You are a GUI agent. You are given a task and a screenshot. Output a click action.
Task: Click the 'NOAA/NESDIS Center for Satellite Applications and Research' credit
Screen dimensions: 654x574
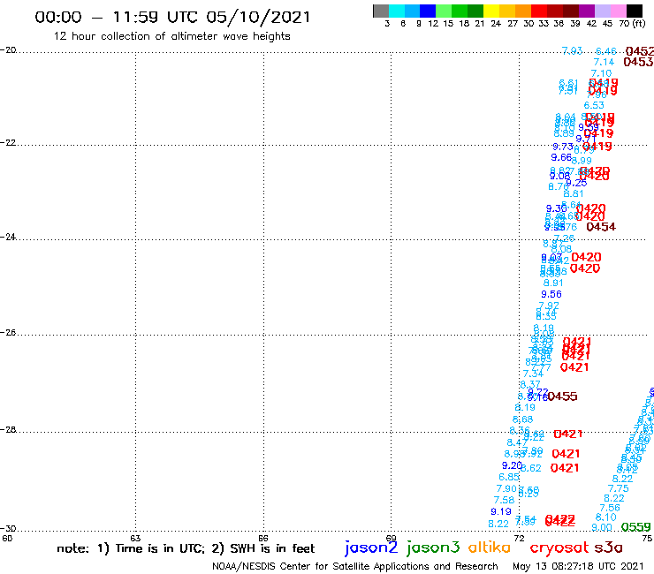coord(355,567)
